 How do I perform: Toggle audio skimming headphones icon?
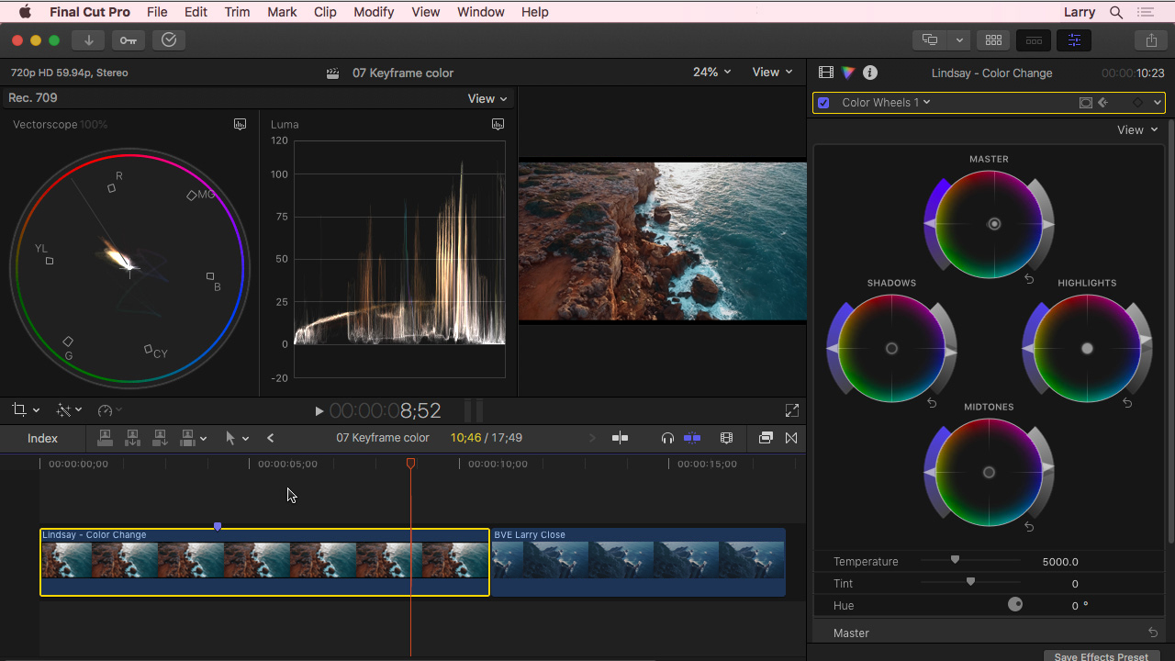pos(667,438)
